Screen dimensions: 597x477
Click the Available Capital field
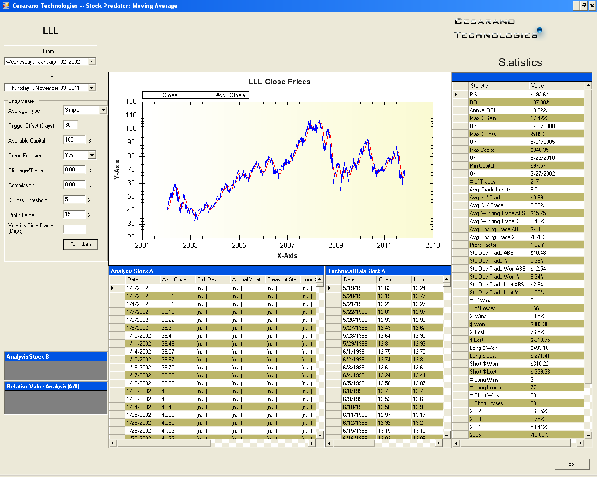point(75,140)
